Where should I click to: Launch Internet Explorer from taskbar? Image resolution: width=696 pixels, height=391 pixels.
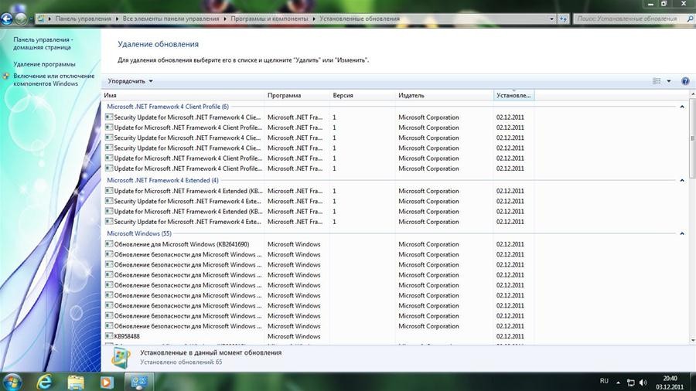click(x=44, y=382)
